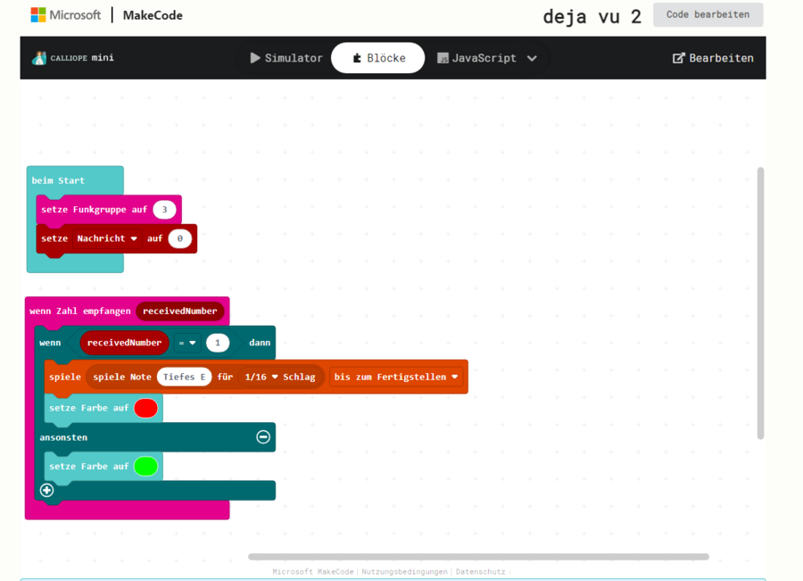
Task: Click the 'ansonsten' label
Action: point(63,437)
